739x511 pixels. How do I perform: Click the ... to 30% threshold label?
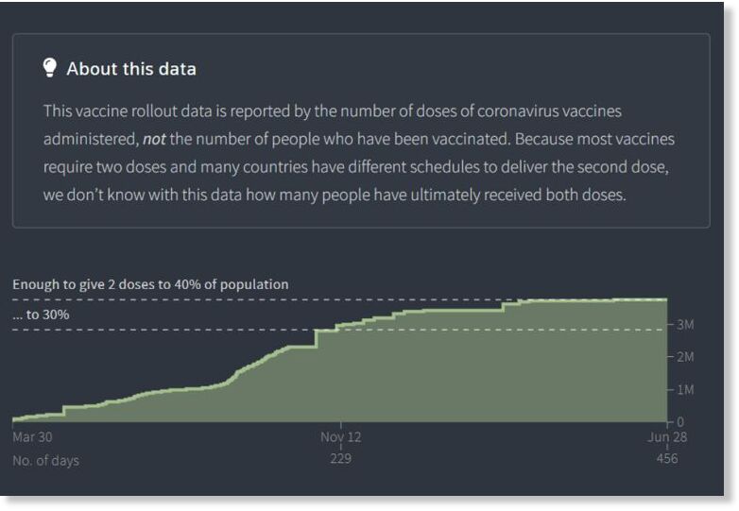click(x=41, y=315)
